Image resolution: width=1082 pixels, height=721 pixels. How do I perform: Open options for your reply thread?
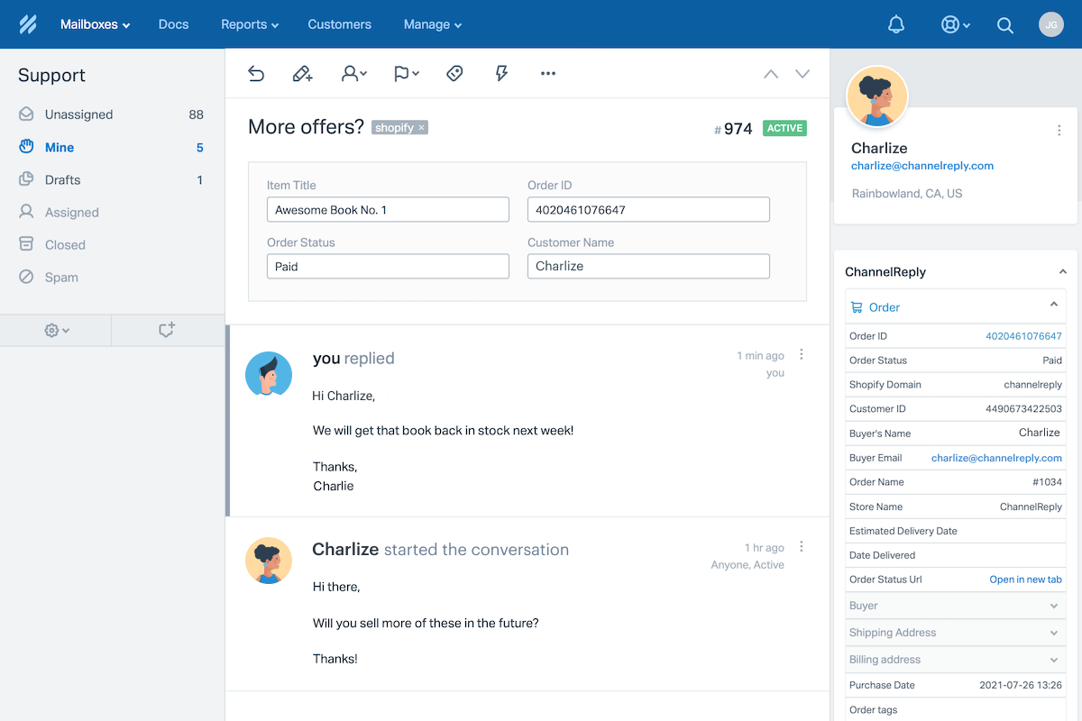802,354
